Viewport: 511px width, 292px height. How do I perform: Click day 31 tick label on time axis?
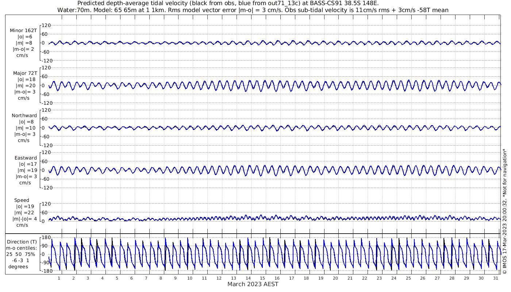pyautogui.click(x=495, y=278)
